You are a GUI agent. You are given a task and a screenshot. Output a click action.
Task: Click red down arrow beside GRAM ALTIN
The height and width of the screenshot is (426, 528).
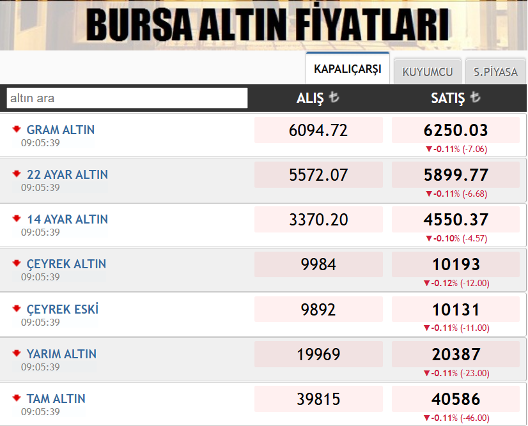tap(17, 129)
